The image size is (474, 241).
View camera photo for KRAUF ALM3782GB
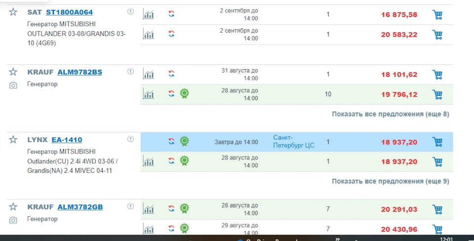click(x=13, y=220)
